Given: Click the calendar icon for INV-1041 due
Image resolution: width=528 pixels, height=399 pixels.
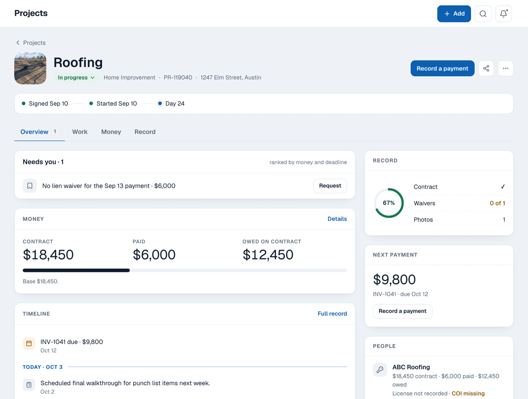Looking at the screenshot, I should tap(29, 343).
